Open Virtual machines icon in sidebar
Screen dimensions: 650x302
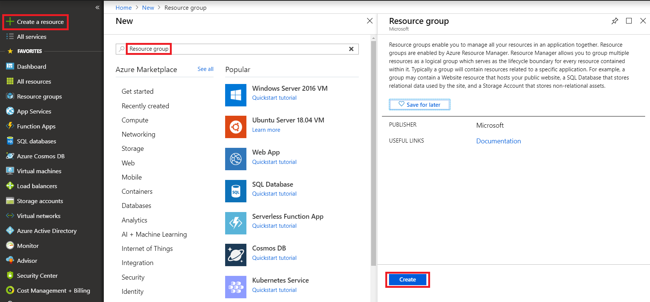pos(10,171)
